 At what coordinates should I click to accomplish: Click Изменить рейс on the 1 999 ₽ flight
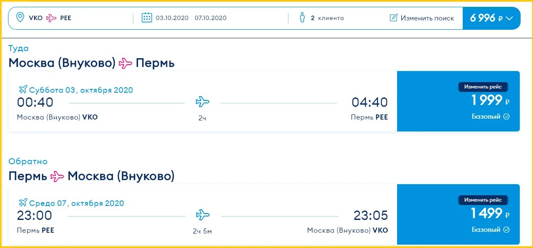(483, 87)
